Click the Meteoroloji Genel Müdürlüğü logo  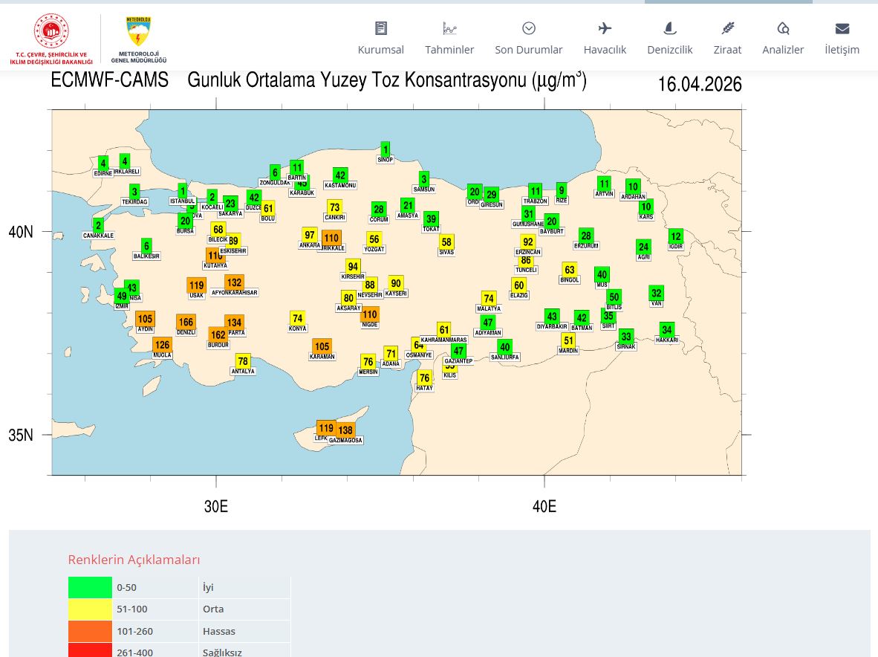tap(138, 39)
